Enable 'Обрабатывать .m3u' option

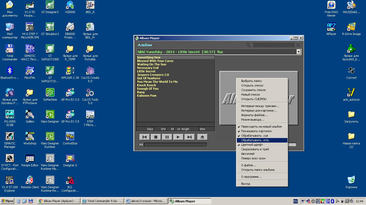[262, 140]
